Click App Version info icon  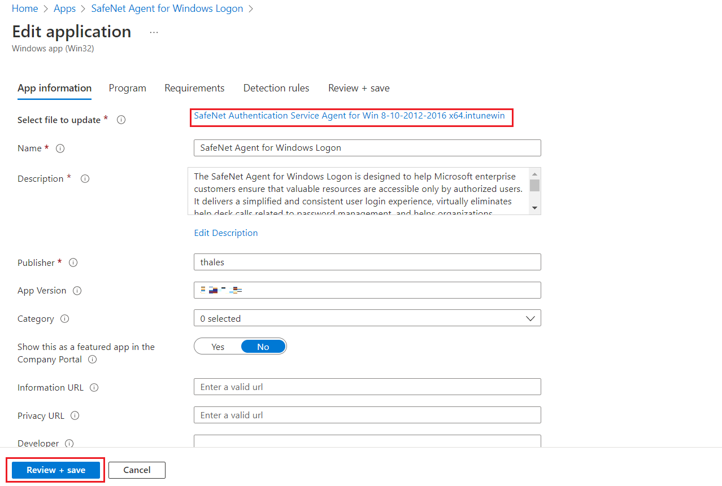(77, 291)
